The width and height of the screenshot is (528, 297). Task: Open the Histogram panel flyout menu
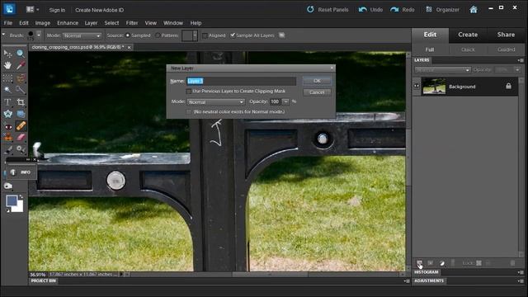(x=521, y=272)
